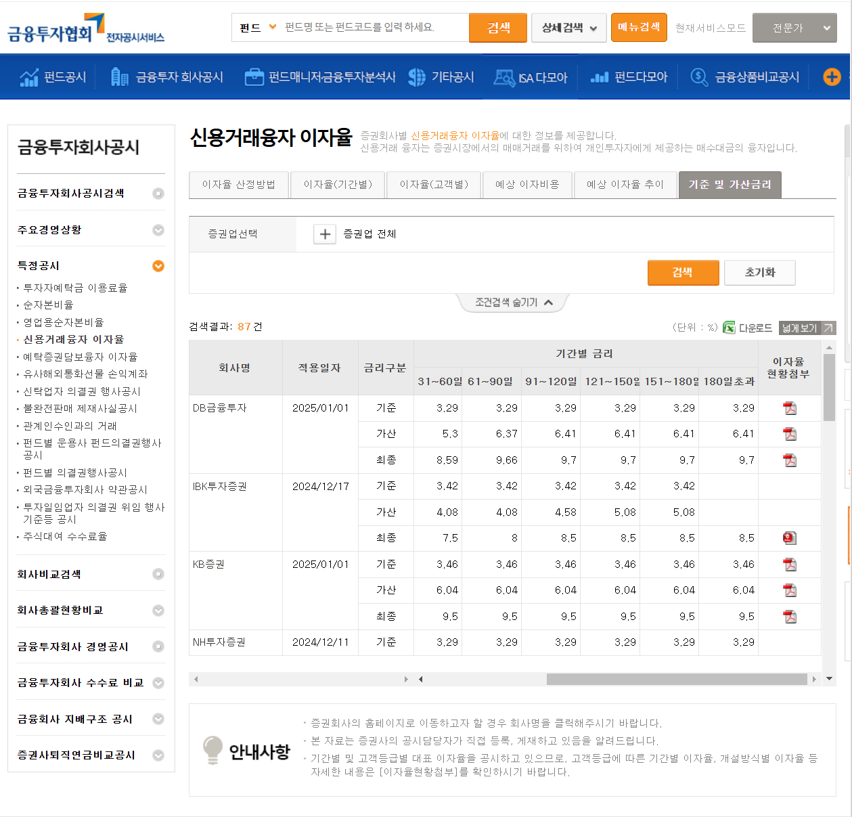Click the 금융투자 회사공시 building icon
852x817 pixels.
pos(119,76)
